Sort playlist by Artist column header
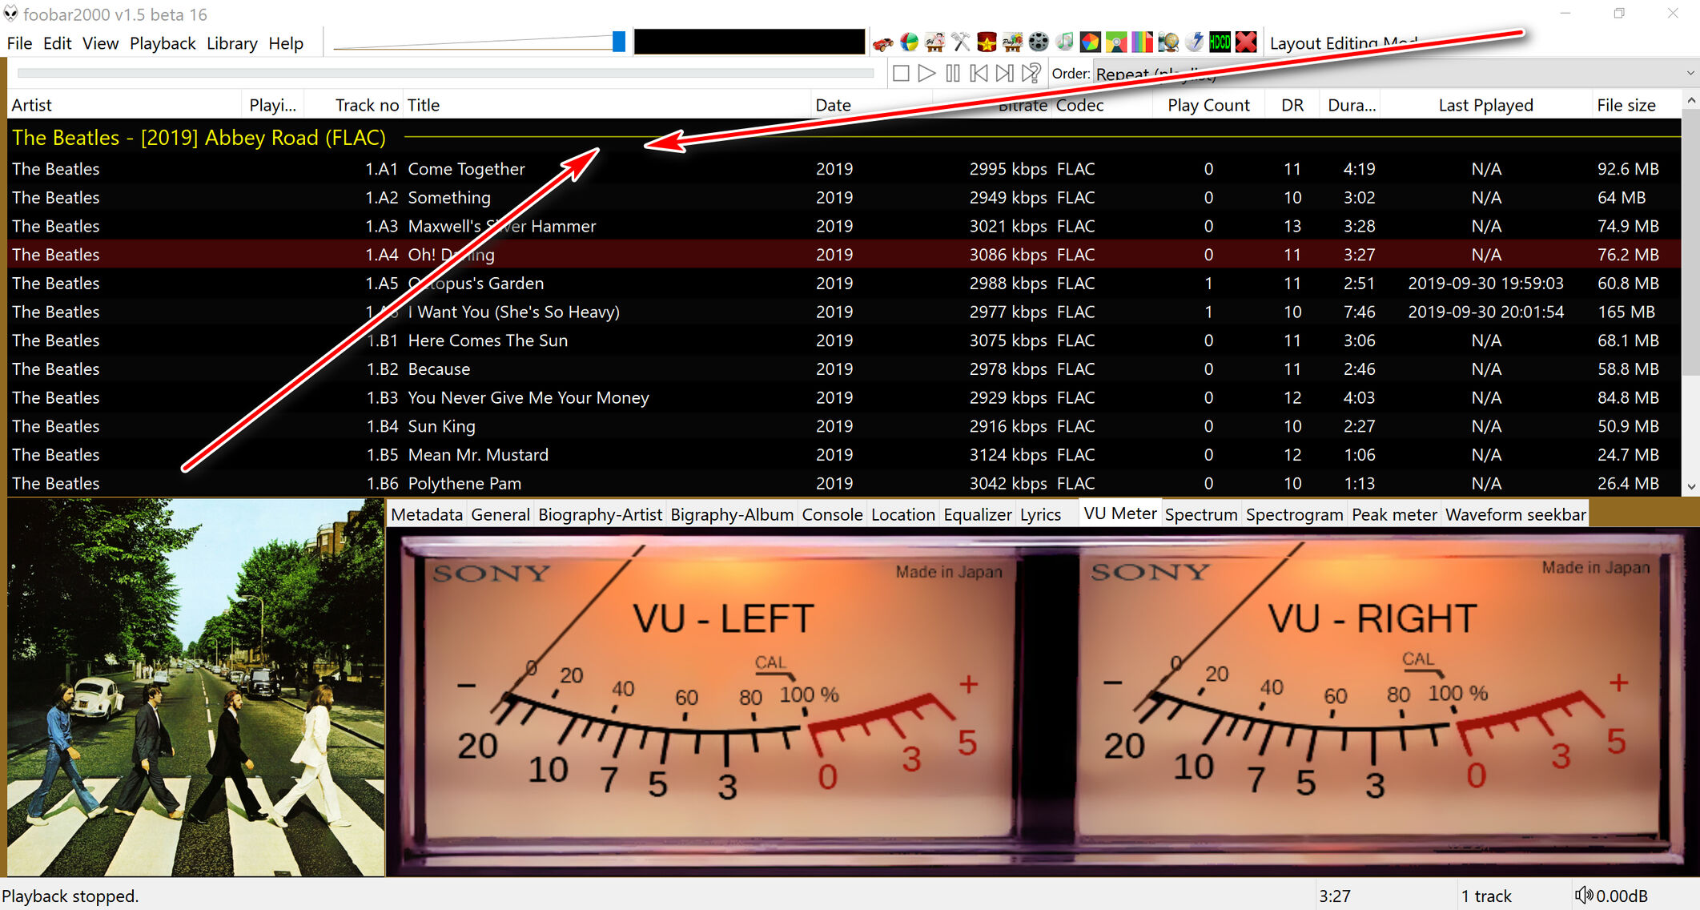The width and height of the screenshot is (1700, 910). [124, 105]
